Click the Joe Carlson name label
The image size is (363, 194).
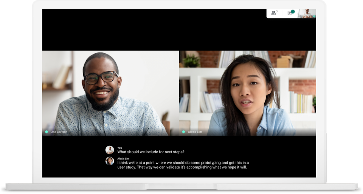pos(59,132)
